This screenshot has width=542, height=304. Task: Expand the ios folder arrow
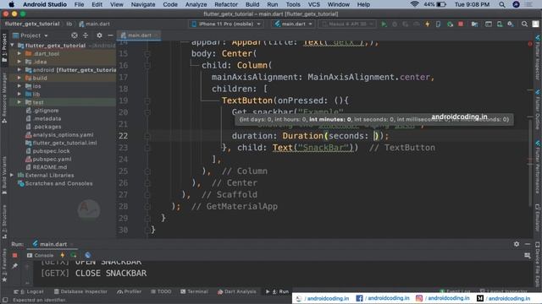click(19, 86)
